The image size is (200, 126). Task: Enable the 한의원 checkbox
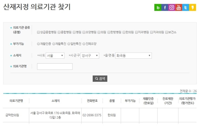pos(124,32)
